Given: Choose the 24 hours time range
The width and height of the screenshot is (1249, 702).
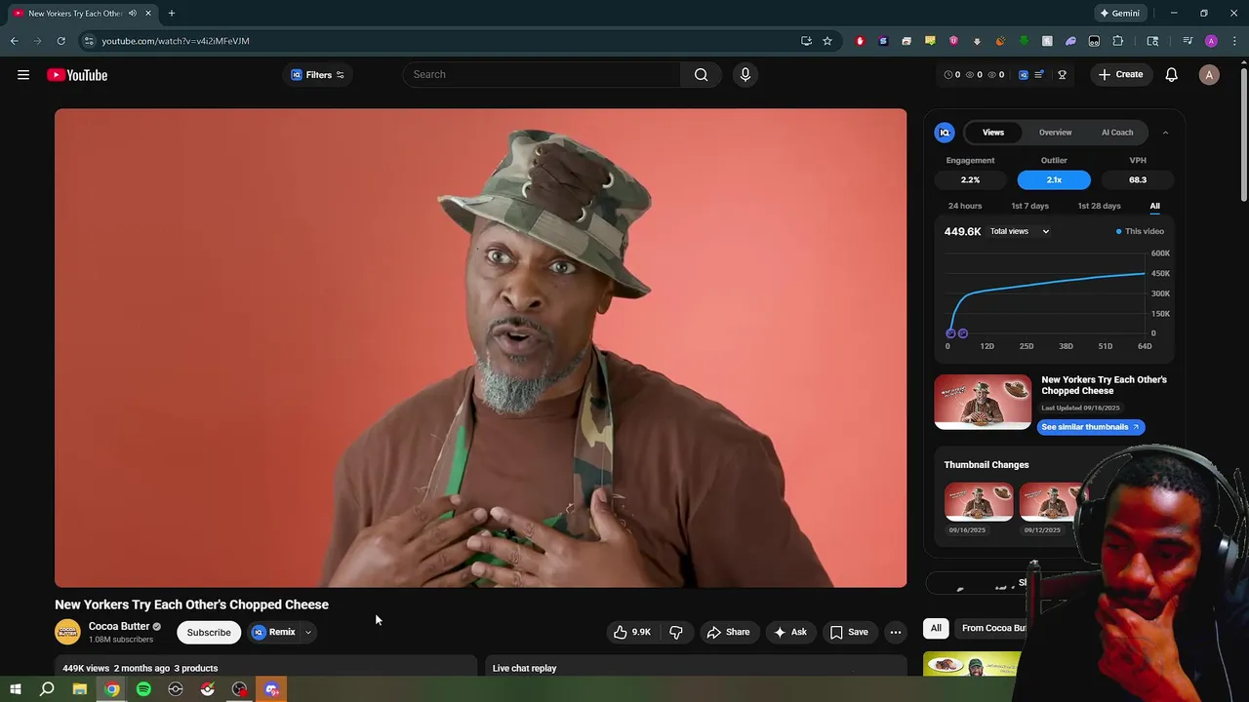Looking at the screenshot, I should [965, 206].
